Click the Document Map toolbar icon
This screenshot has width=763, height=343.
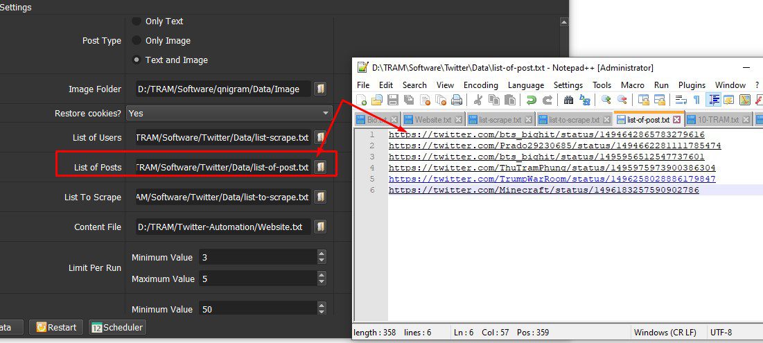tap(745, 100)
